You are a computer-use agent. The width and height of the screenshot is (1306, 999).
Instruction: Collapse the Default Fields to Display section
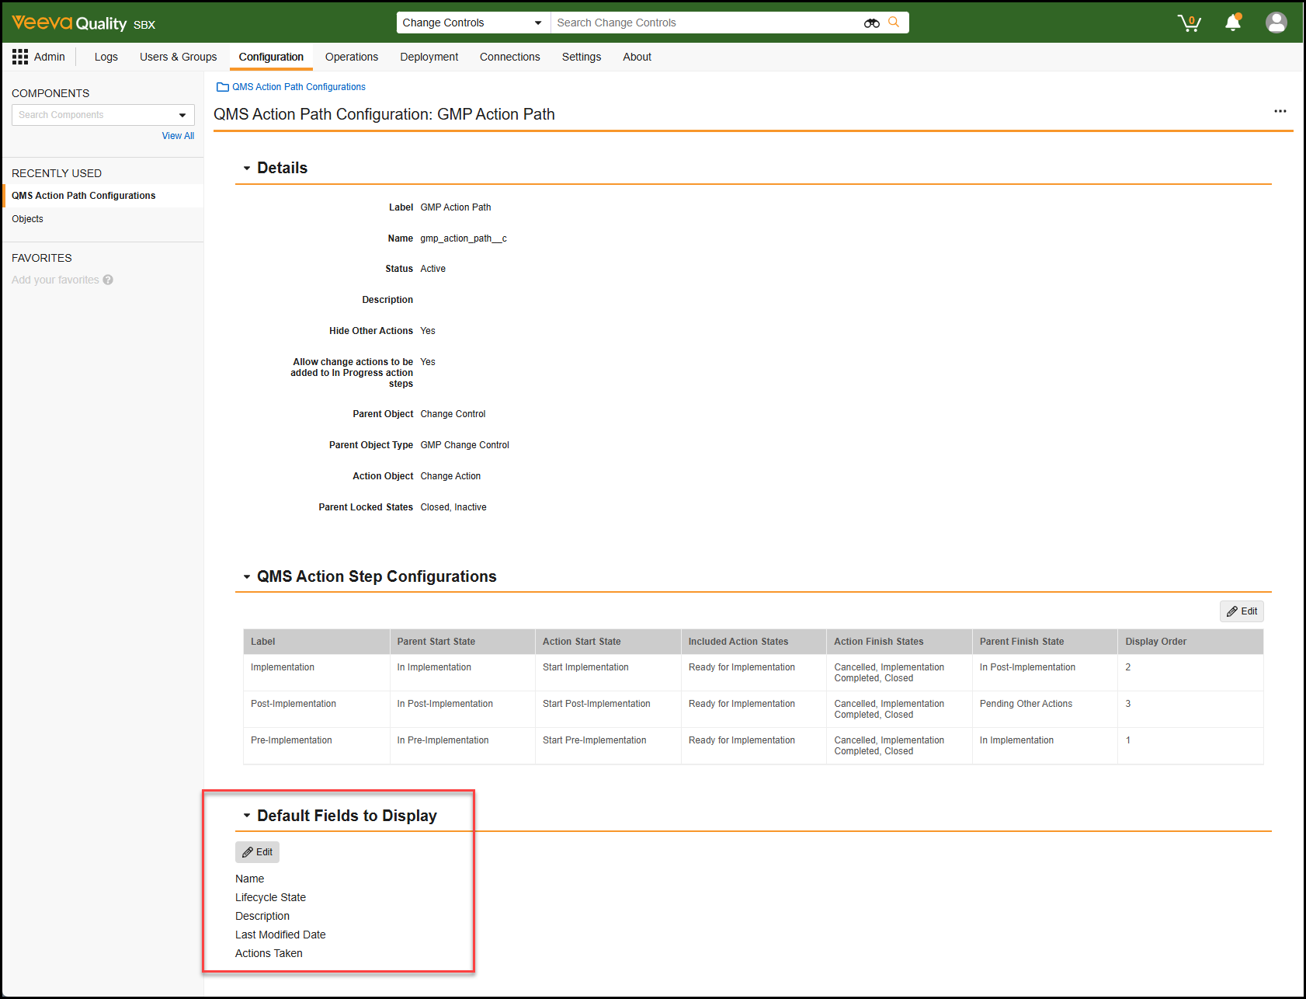247,816
